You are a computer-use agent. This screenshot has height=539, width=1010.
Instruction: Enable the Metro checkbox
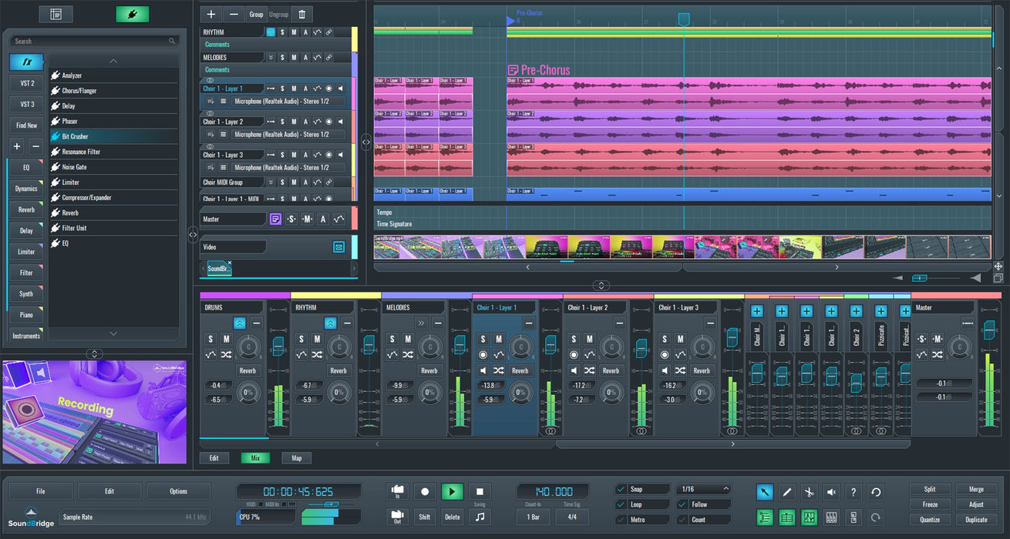pyautogui.click(x=621, y=520)
